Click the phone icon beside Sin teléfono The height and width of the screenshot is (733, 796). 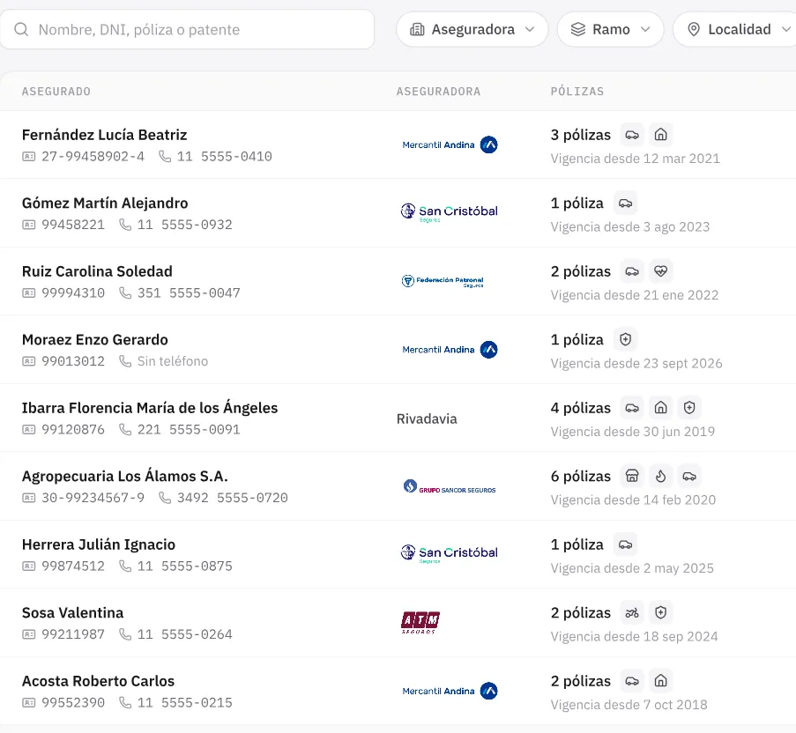(x=125, y=361)
